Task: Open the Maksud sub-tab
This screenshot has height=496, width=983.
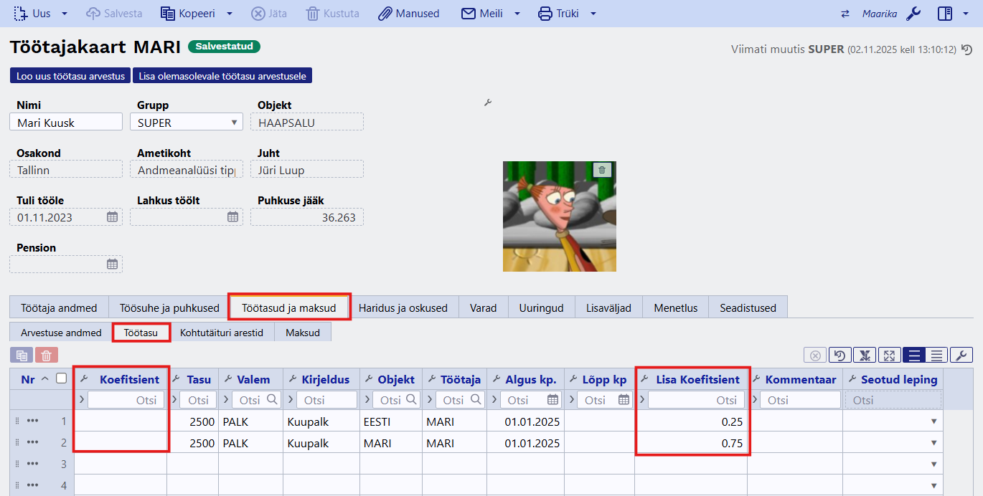Action: (302, 333)
